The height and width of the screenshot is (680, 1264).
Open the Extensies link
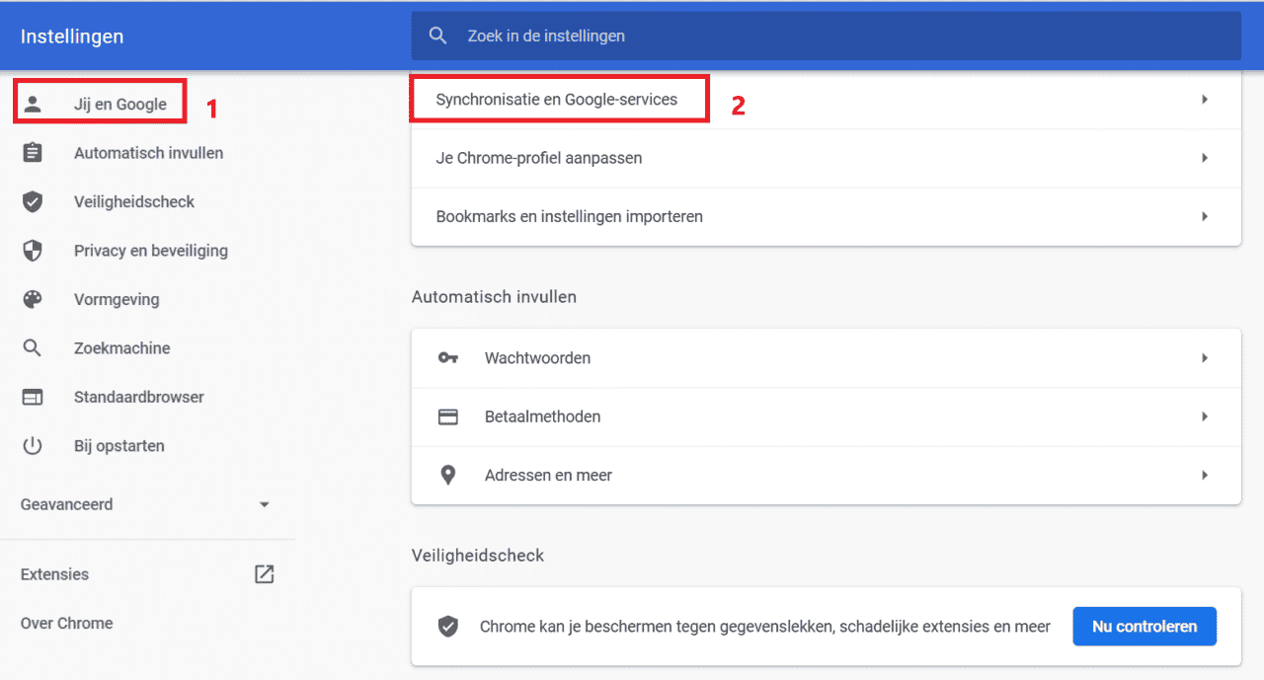(54, 574)
